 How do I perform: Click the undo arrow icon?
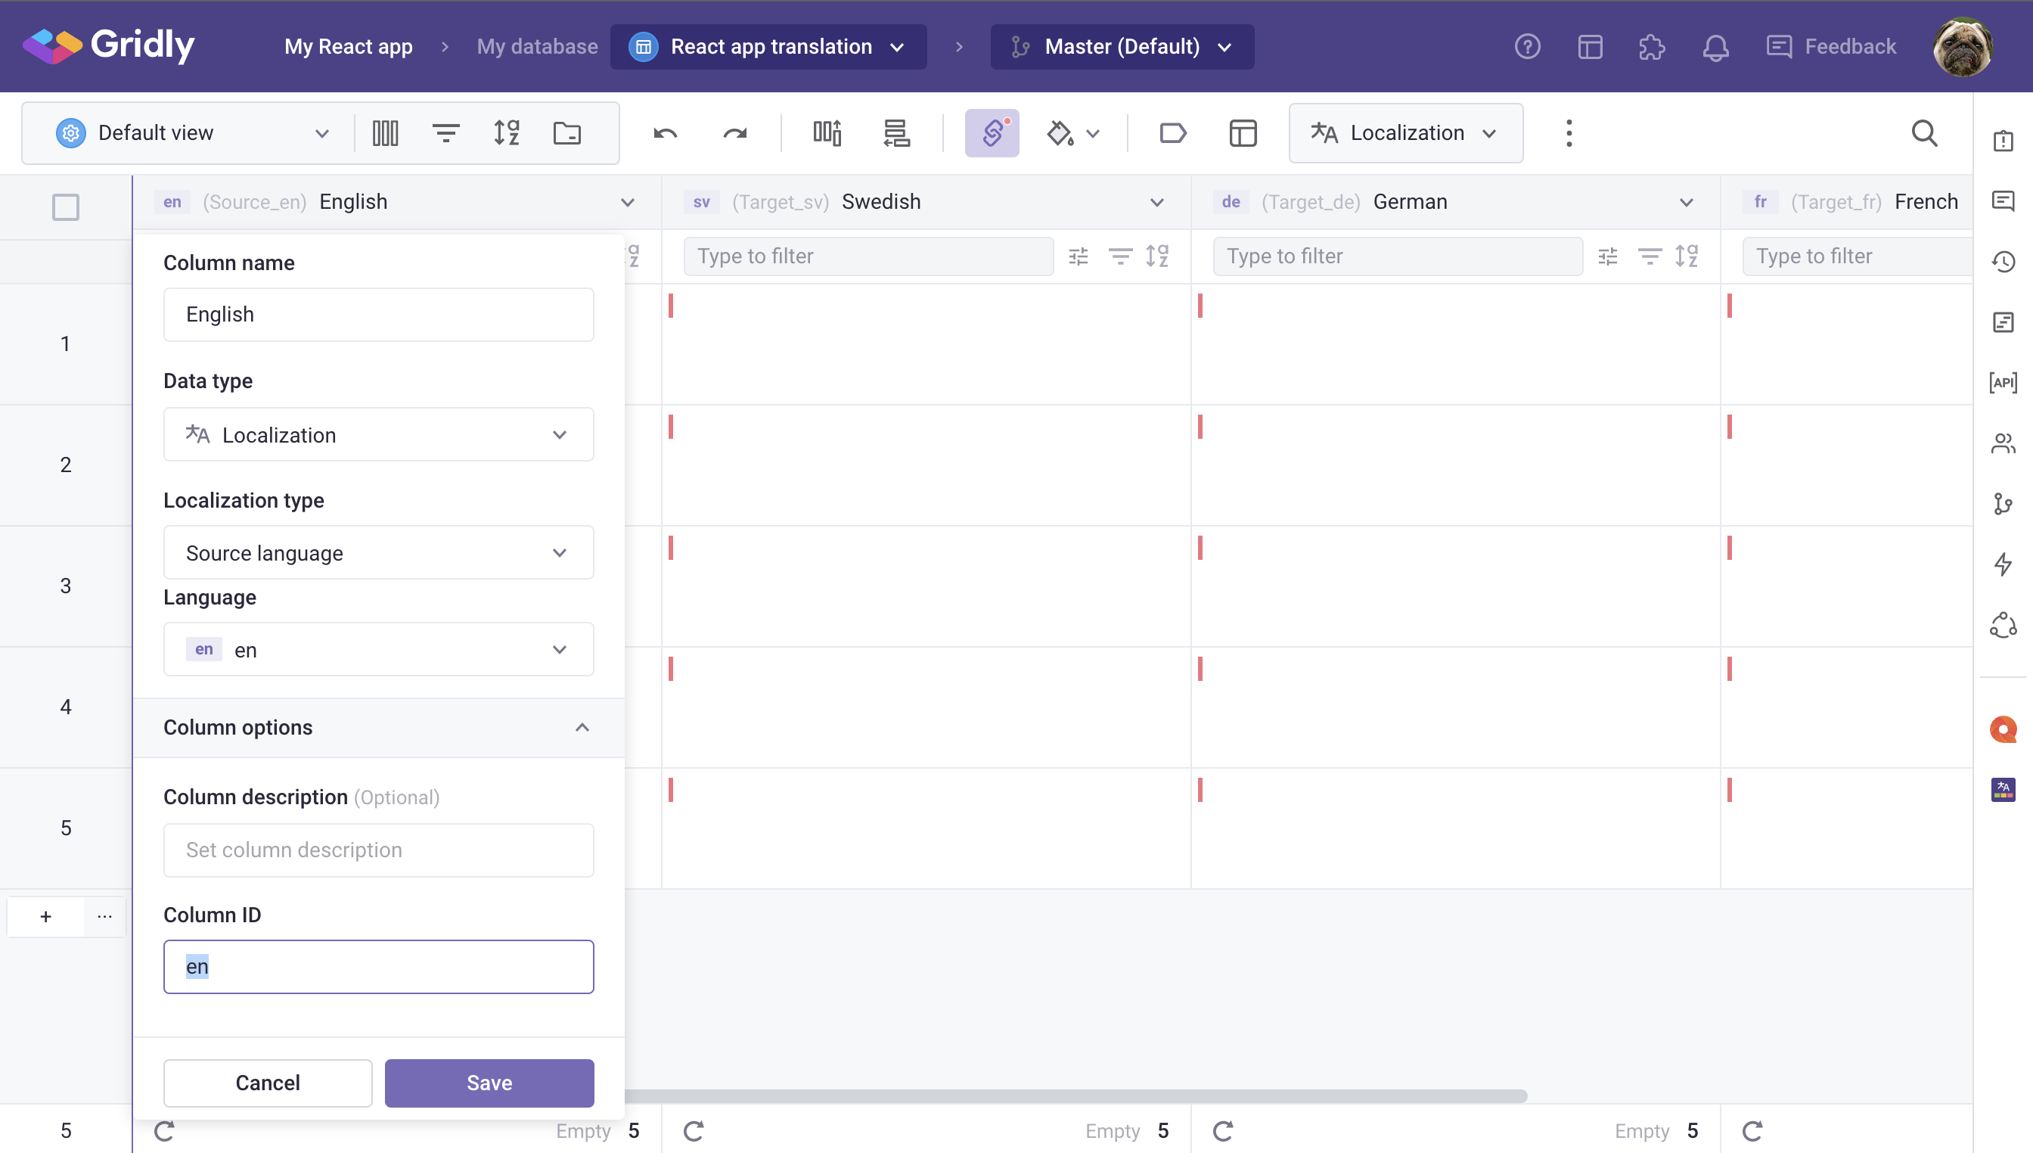click(665, 133)
